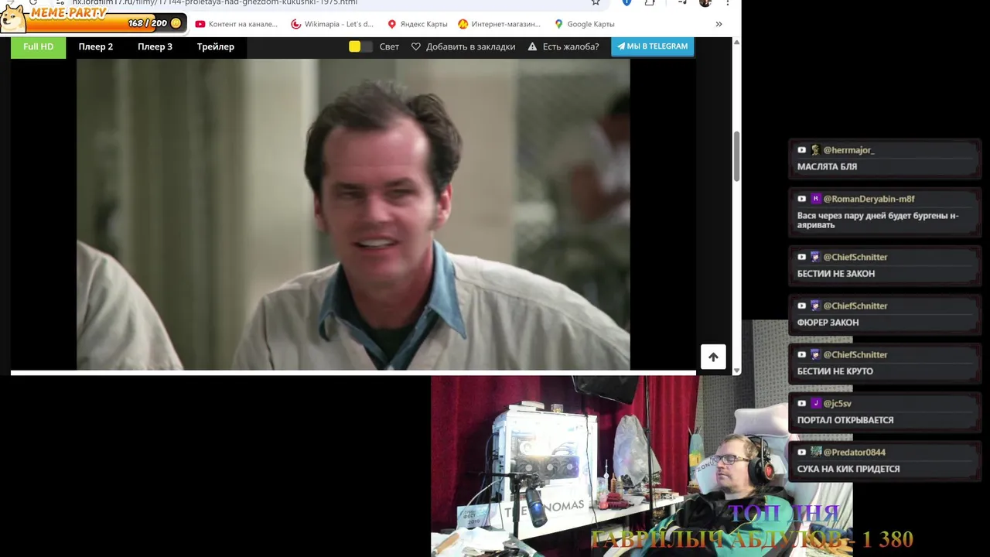990x557 pixels.
Task: Click the YouTube icon next to @jc5sv
Action: coord(801,404)
